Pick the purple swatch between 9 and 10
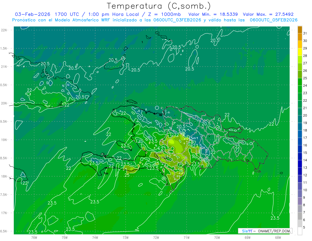Viewport: 312px width, 241px height. click(300, 194)
